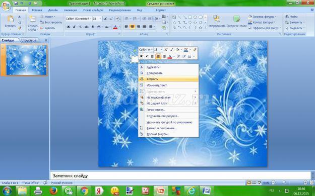Click the Chrome icon in taskbar

[84, 191]
